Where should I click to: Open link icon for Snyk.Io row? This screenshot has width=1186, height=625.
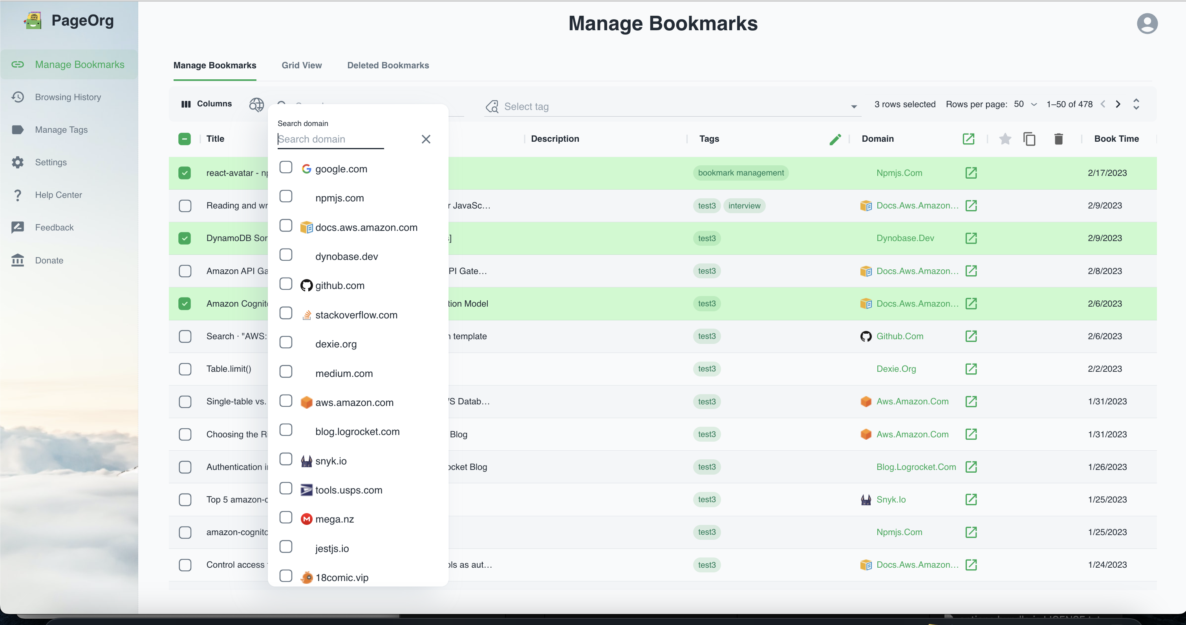pyautogui.click(x=971, y=499)
